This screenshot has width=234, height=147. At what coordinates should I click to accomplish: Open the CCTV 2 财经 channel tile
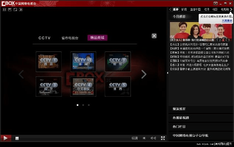pyautogui.click(x=118, y=62)
